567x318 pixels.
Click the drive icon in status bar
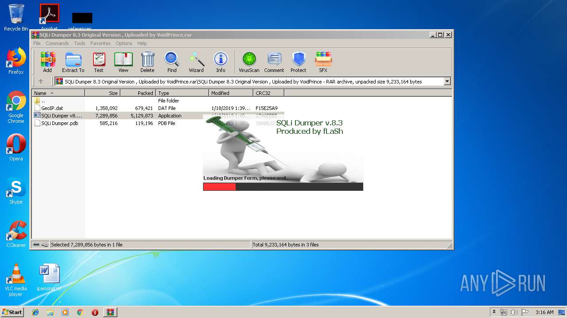coord(36,245)
